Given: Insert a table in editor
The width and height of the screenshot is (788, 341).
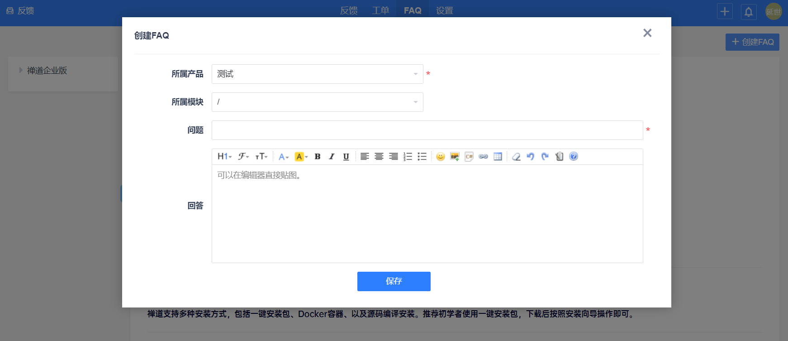Looking at the screenshot, I should click(498, 157).
